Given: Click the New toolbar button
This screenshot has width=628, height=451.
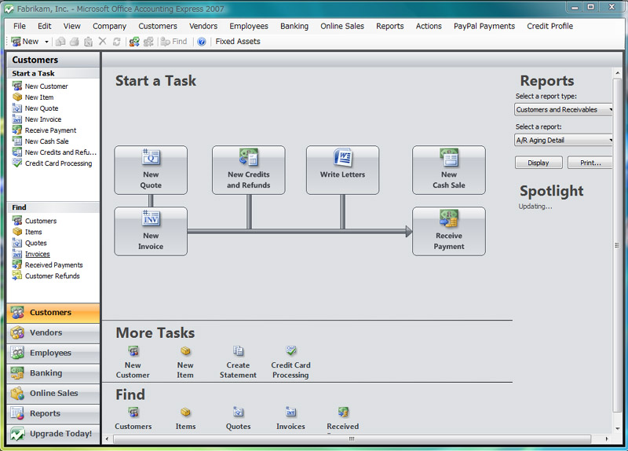Looking at the screenshot, I should 25,42.
